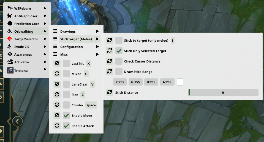Change the Stick to target J keybind

172,40
